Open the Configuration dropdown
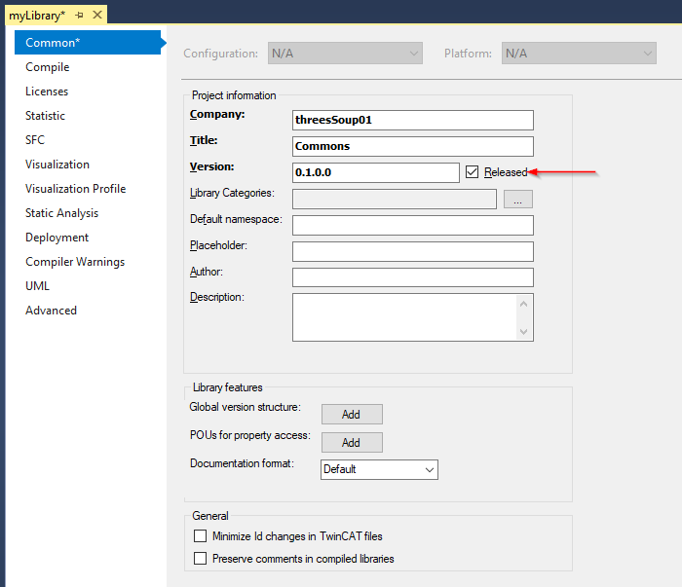 coord(345,53)
